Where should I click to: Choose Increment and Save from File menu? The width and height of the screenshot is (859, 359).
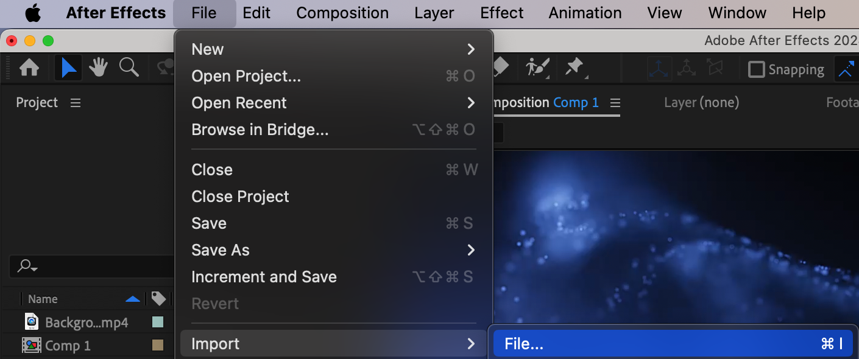pos(264,277)
